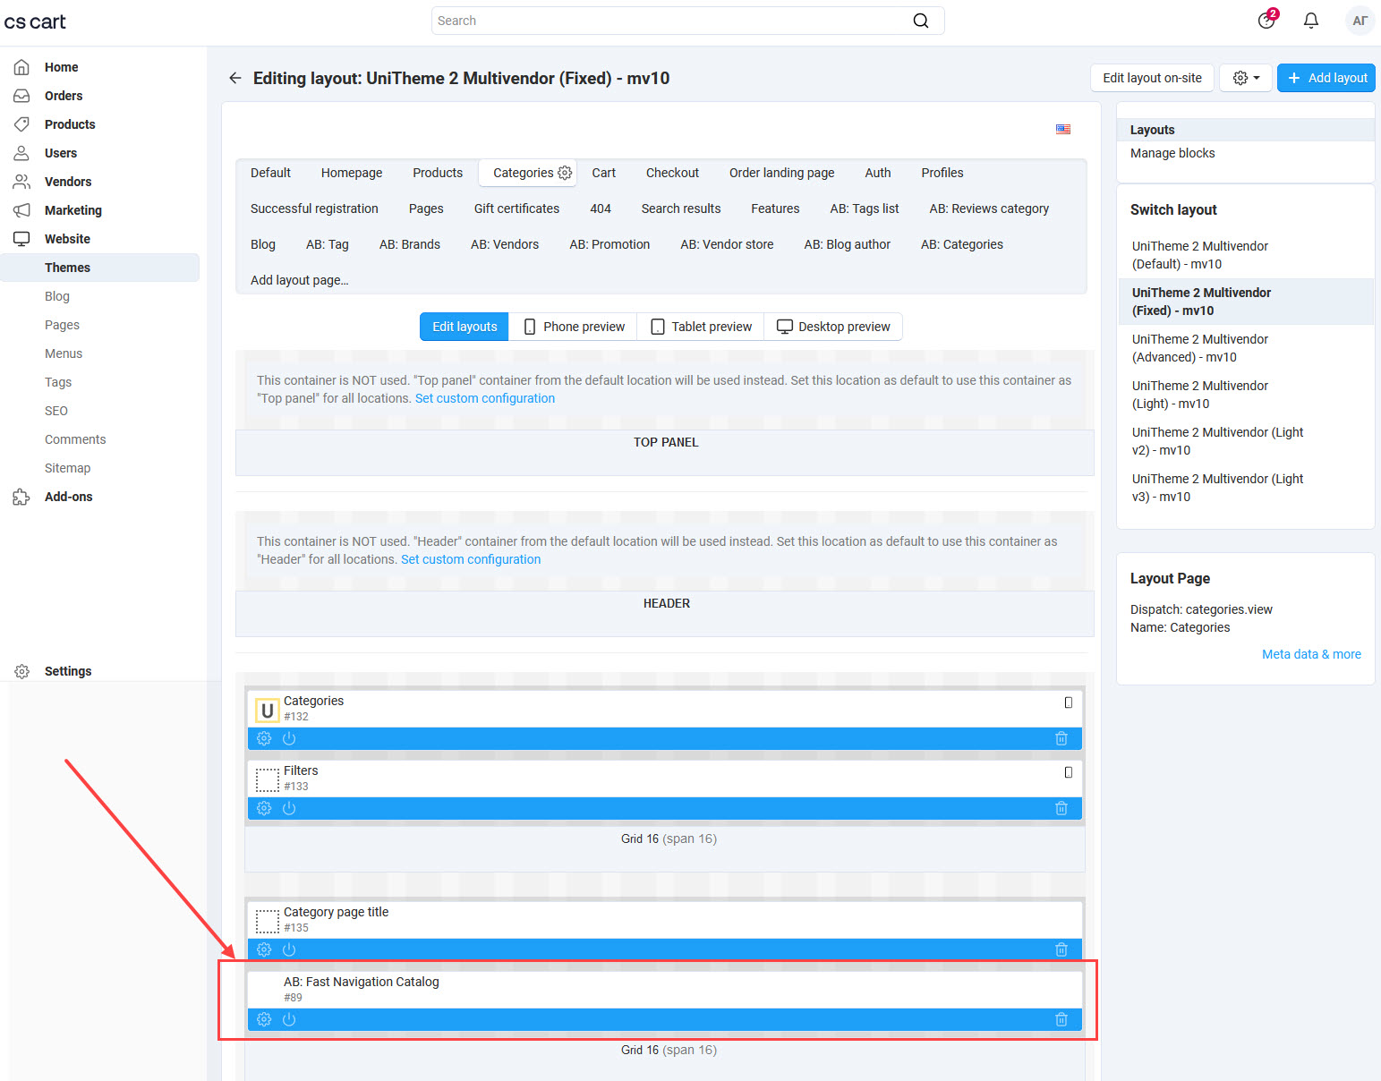Screen dimensions: 1381x1081
Task: Open the Search results layout tab
Action: [x=681, y=209]
